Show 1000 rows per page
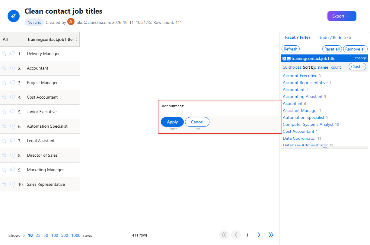 (76, 235)
